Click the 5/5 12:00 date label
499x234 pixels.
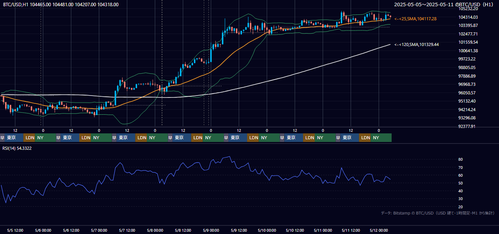[16, 230]
